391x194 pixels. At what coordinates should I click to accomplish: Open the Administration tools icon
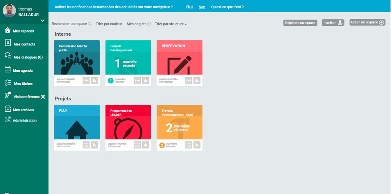click(7, 120)
